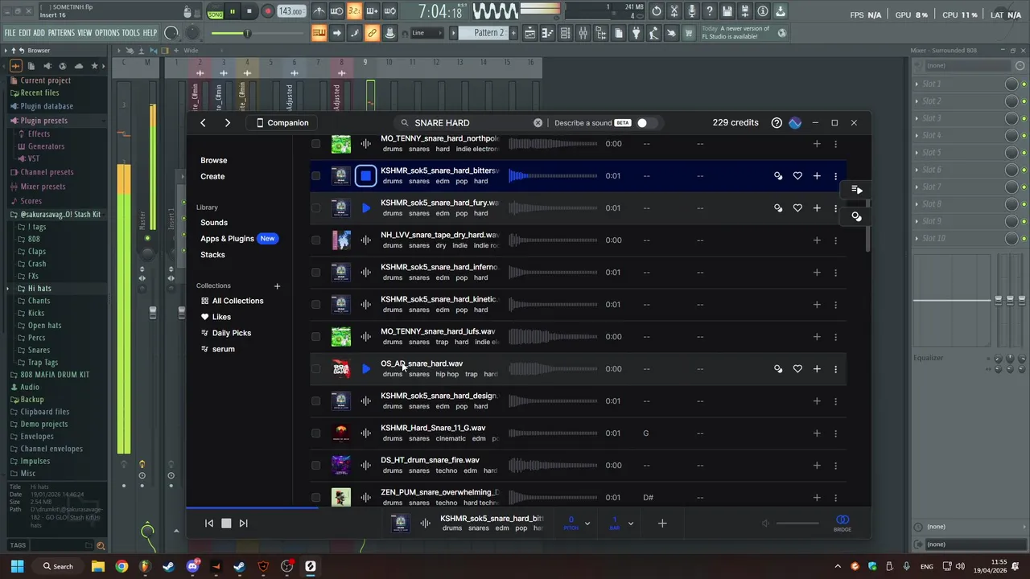Open the PATTERNS menu
The width and height of the screenshot is (1030, 579).
pos(61,33)
